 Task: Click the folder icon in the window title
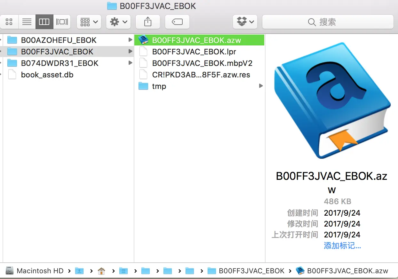[112, 6]
